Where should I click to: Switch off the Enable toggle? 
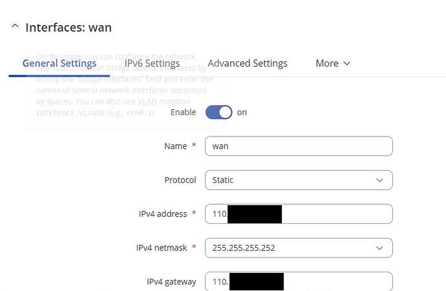(218, 113)
